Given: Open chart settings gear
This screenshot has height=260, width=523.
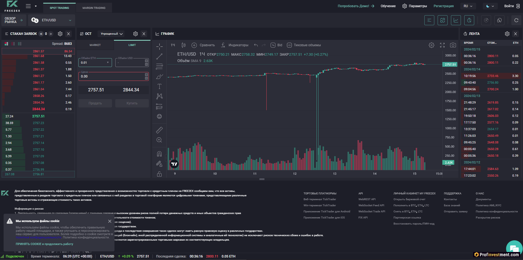Looking at the screenshot, I should [x=432, y=45].
